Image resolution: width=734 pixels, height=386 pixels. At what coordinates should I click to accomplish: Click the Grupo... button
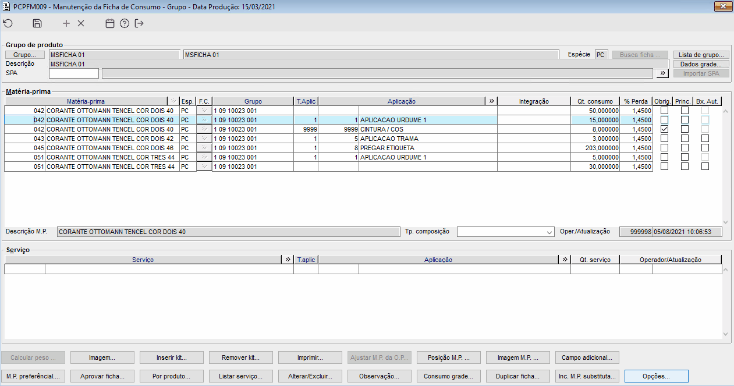click(25, 55)
